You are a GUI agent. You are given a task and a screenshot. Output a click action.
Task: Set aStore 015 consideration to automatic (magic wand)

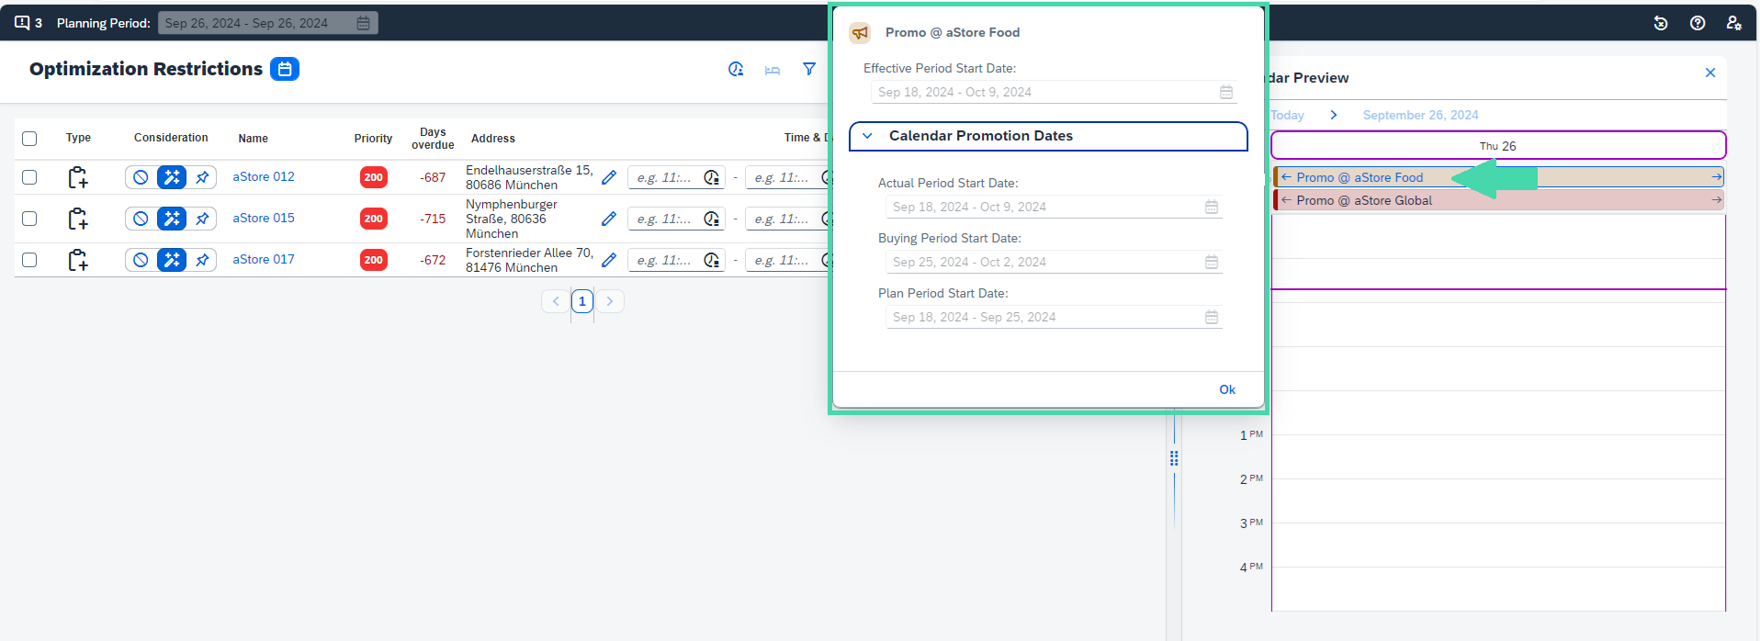(x=172, y=219)
